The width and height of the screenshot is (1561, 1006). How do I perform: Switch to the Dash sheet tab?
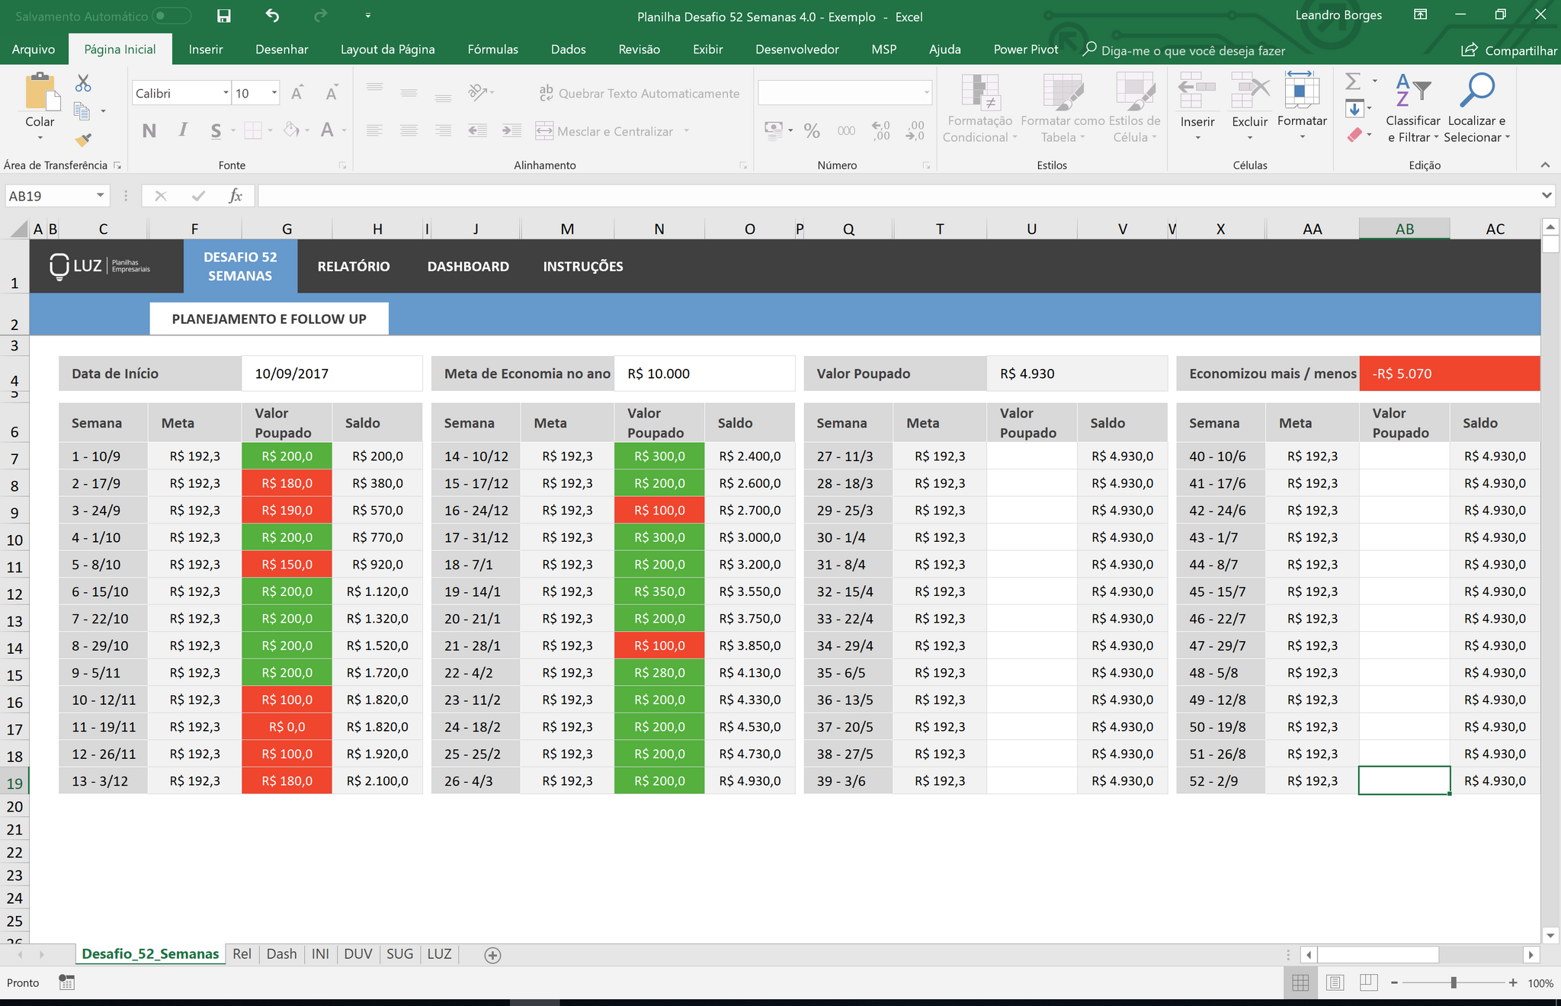click(281, 954)
